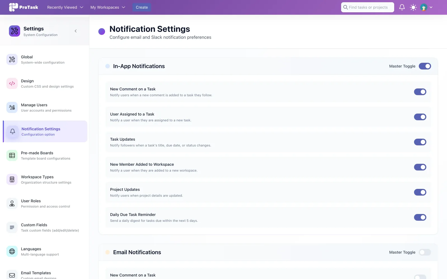
Task: Open Manage Users icon
Action: click(x=12, y=107)
